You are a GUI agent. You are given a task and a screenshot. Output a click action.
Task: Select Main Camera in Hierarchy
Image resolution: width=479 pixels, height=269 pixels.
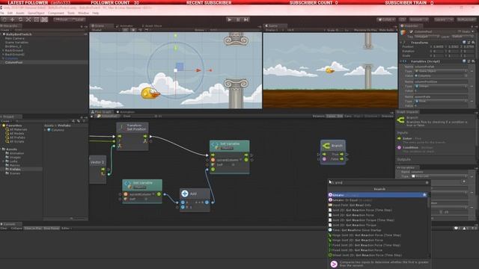click(x=15, y=38)
